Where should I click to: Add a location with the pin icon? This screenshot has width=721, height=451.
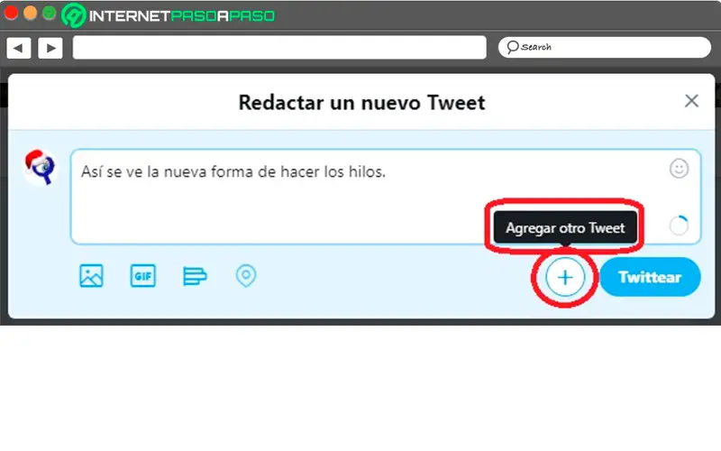(246, 276)
